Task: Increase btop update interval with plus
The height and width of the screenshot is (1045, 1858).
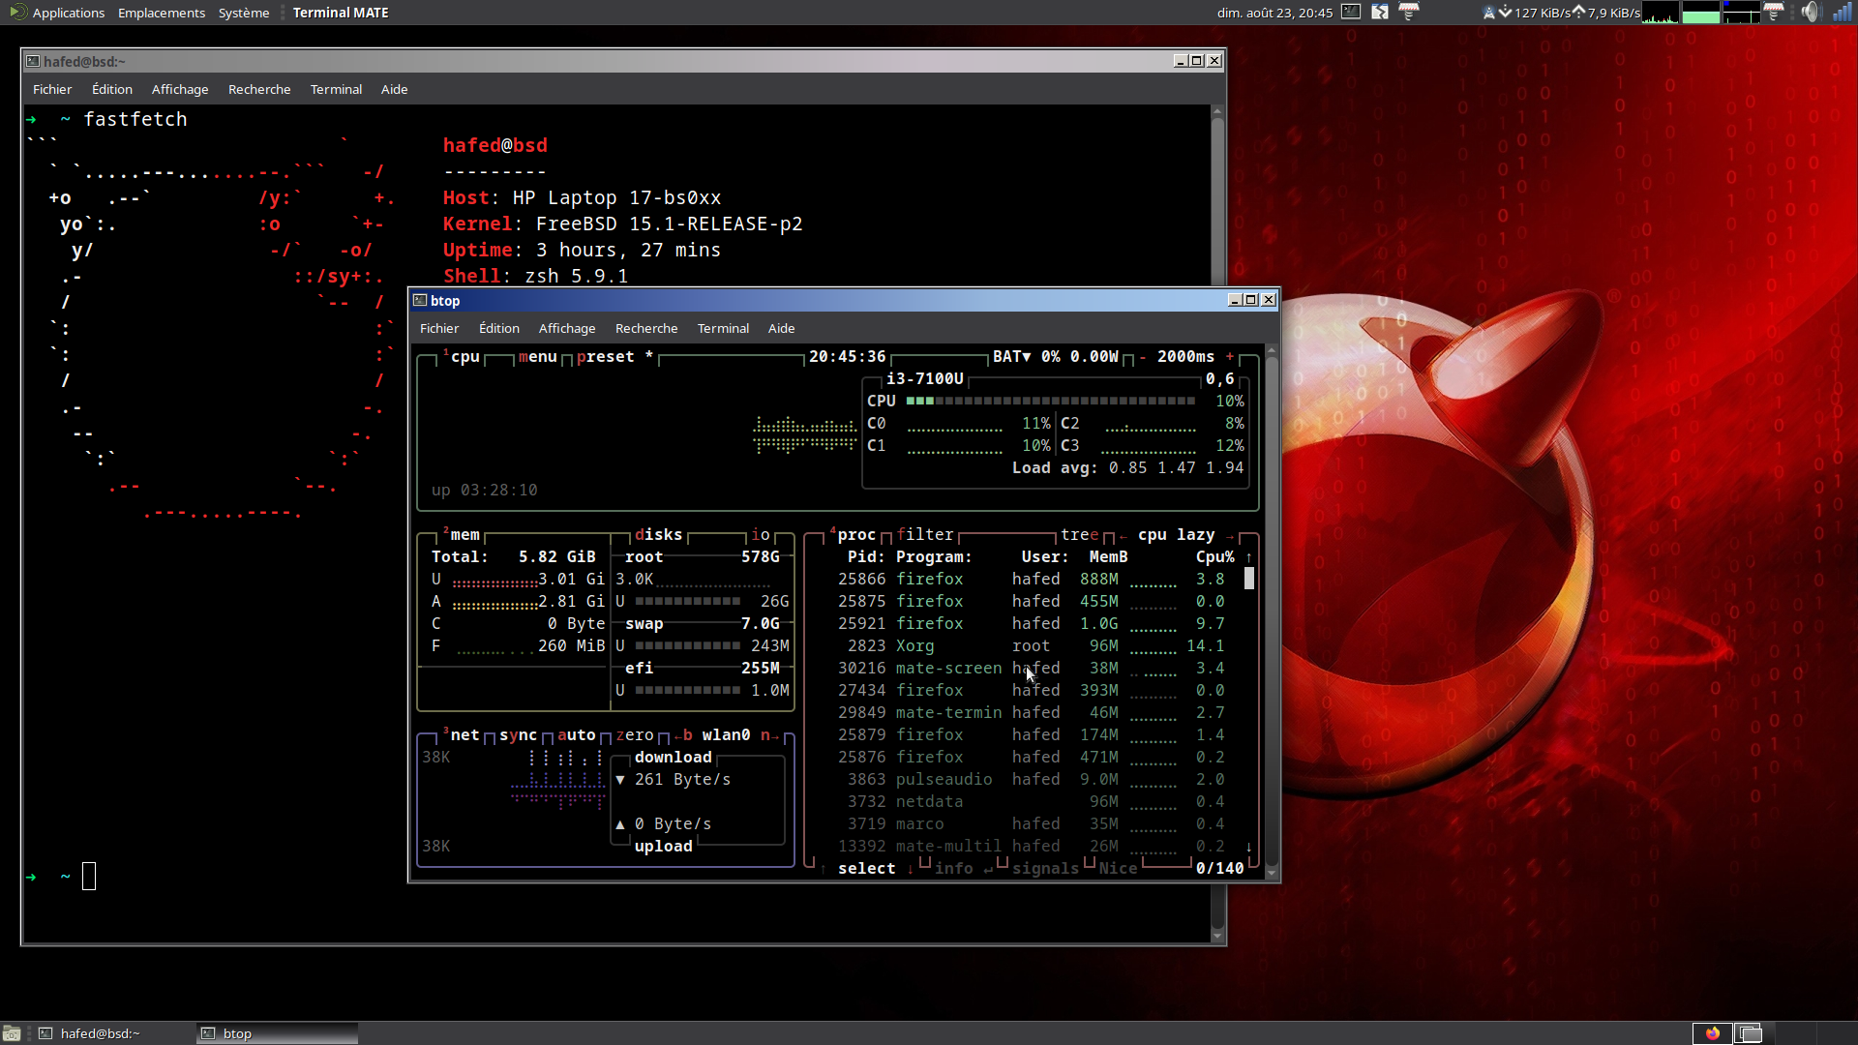Action: pos(1230,357)
